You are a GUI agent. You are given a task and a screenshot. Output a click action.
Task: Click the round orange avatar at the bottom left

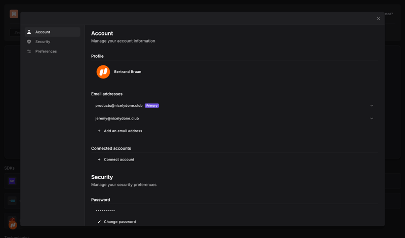coord(13,225)
